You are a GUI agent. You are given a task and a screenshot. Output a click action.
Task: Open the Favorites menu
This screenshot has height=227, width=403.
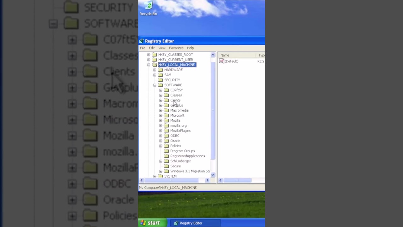click(176, 48)
